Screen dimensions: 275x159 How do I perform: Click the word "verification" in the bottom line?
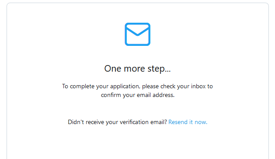[x=134, y=122]
